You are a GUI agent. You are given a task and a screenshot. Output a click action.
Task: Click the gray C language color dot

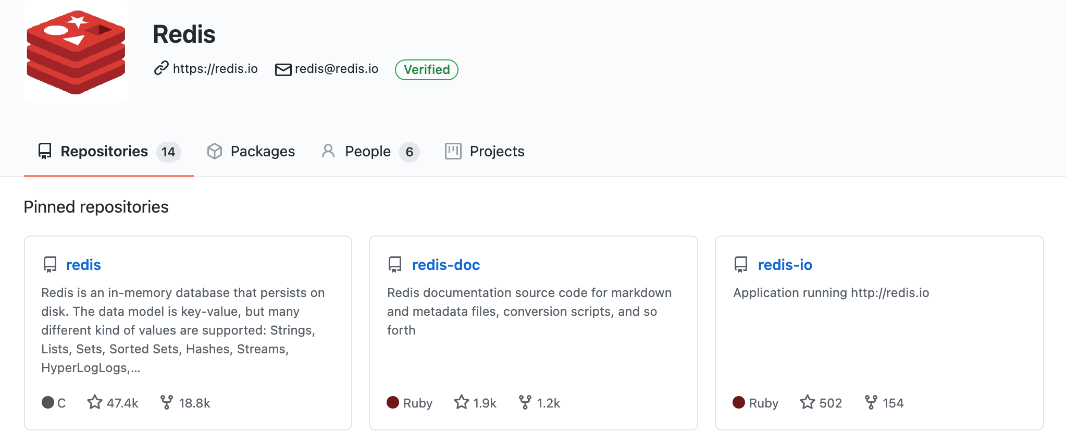click(x=48, y=402)
